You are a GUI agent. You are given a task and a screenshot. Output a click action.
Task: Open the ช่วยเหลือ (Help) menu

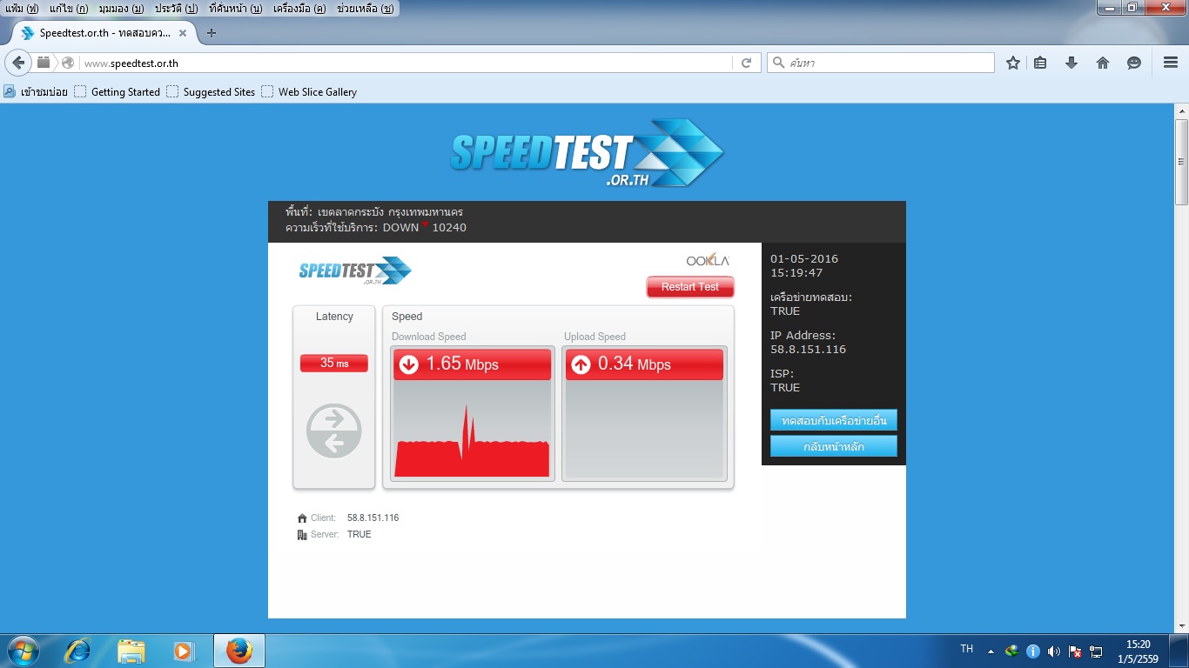(x=365, y=9)
